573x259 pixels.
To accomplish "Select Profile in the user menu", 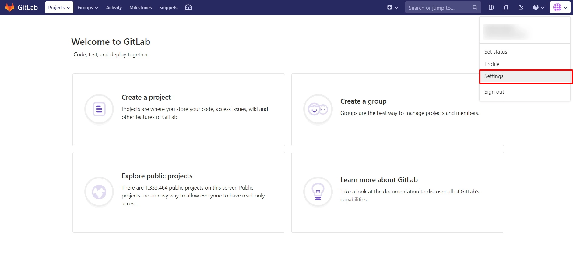I will pyautogui.click(x=525, y=64).
